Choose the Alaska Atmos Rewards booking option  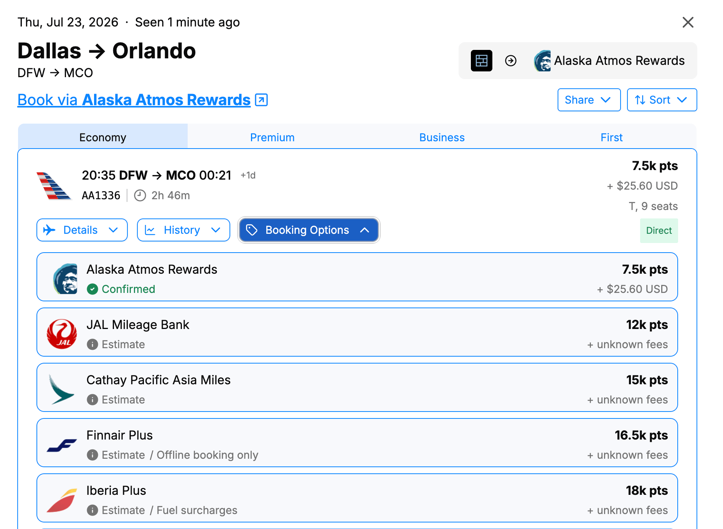point(357,277)
